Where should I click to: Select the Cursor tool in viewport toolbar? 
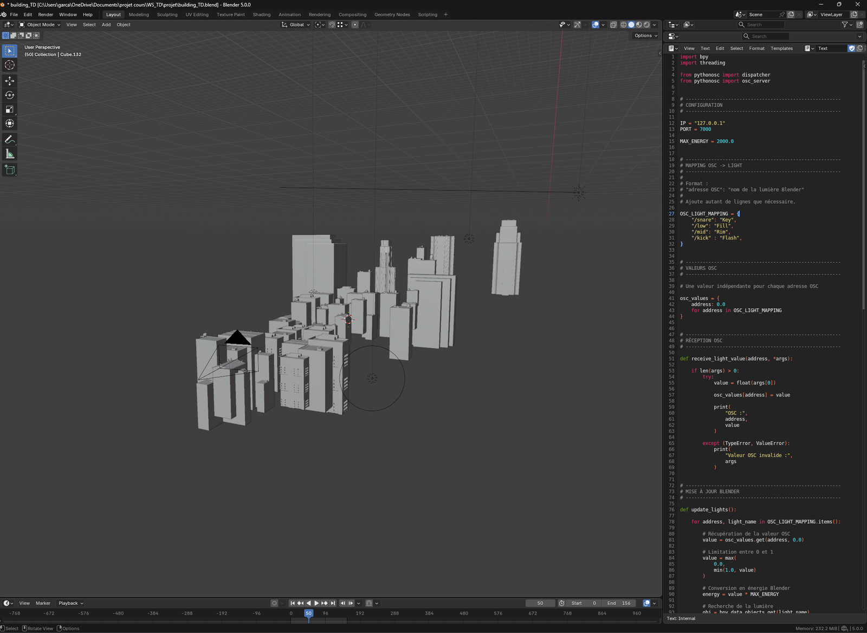[9, 65]
